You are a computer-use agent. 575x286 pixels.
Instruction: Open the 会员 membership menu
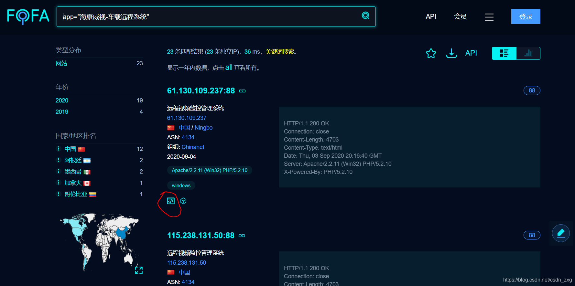click(x=460, y=16)
